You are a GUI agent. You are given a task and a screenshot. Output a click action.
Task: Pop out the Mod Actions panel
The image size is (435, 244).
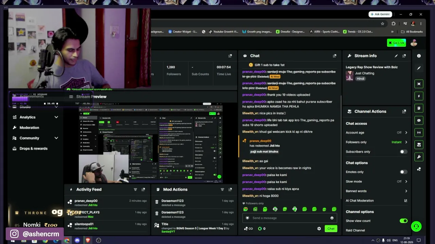tap(230, 189)
